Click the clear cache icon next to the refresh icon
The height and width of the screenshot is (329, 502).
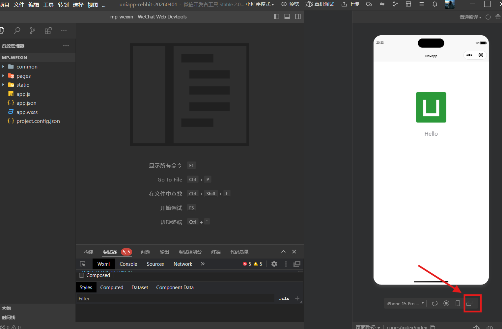point(498,17)
